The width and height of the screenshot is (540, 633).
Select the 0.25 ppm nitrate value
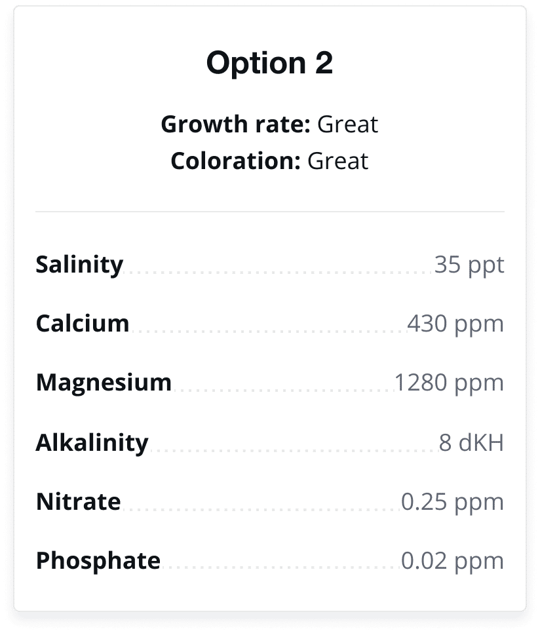[x=452, y=501]
